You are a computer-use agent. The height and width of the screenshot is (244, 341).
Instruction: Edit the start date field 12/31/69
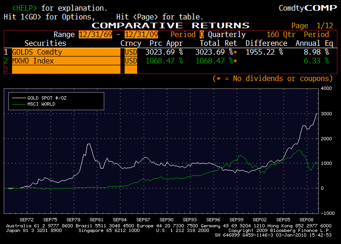[x=95, y=35]
